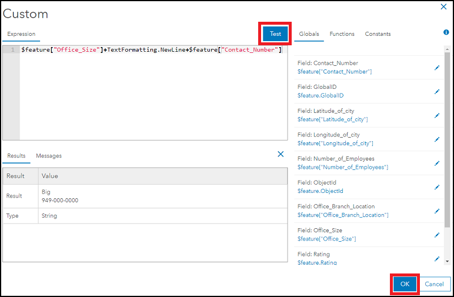Image resolution: width=454 pixels, height=297 pixels.
Task: Insert $feature["Longitude_of_city"] link
Action: click(x=335, y=143)
